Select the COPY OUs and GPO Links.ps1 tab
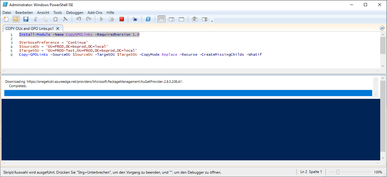The height and width of the screenshot is (177, 387). pos(29,28)
